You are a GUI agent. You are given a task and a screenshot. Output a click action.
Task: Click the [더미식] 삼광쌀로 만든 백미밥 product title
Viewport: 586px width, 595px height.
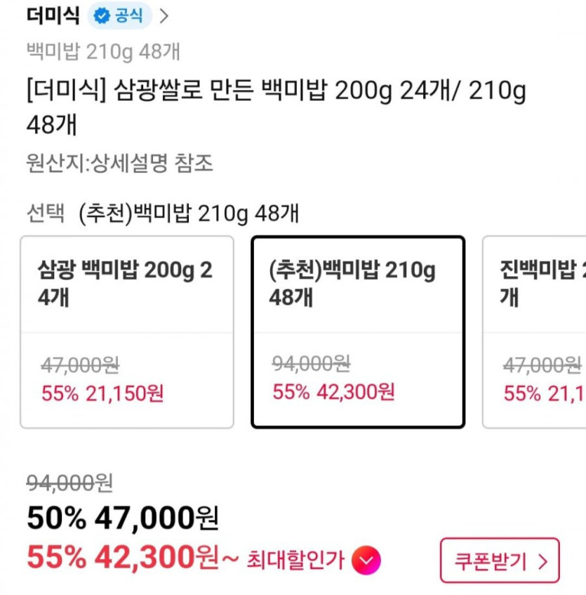tap(275, 107)
